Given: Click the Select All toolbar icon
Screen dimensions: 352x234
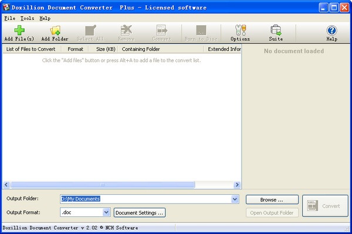Looking at the screenshot, I should (90, 30).
